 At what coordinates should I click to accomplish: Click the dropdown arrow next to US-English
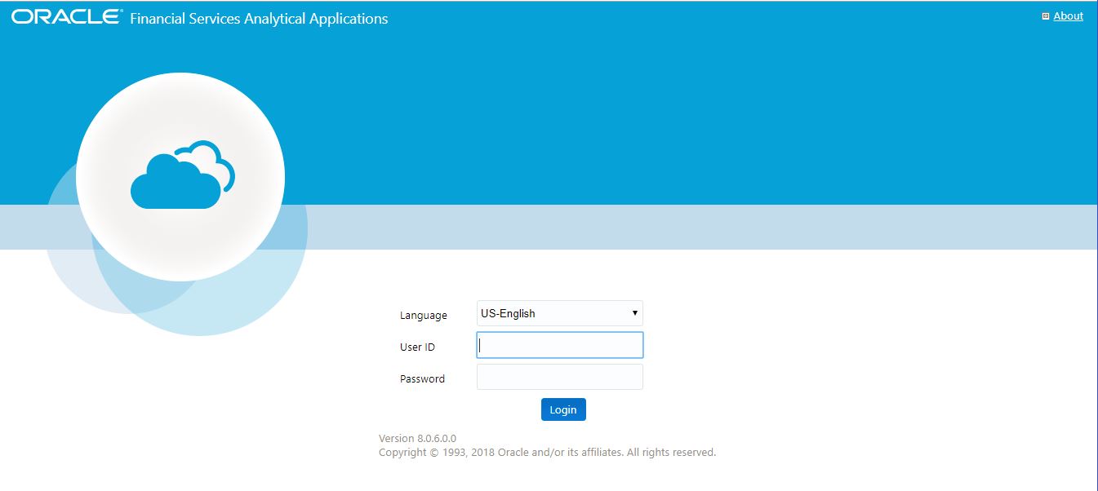(634, 313)
